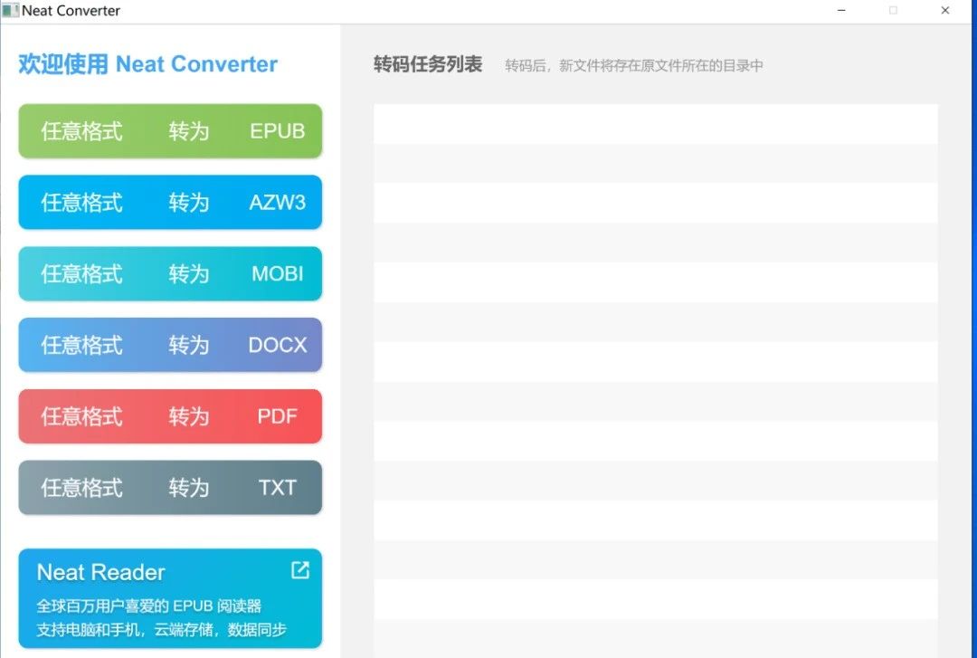The image size is (977, 658).
Task: Choose the MOBI conversion button
Action: coord(170,274)
